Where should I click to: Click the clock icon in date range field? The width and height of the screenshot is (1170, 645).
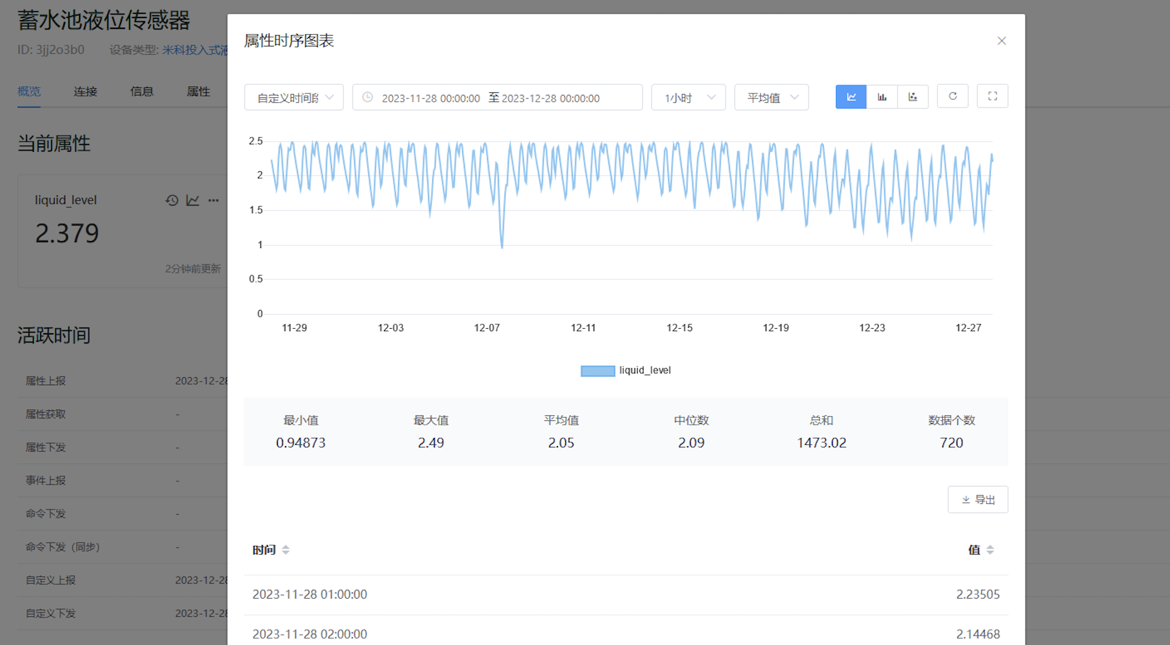[x=368, y=97]
